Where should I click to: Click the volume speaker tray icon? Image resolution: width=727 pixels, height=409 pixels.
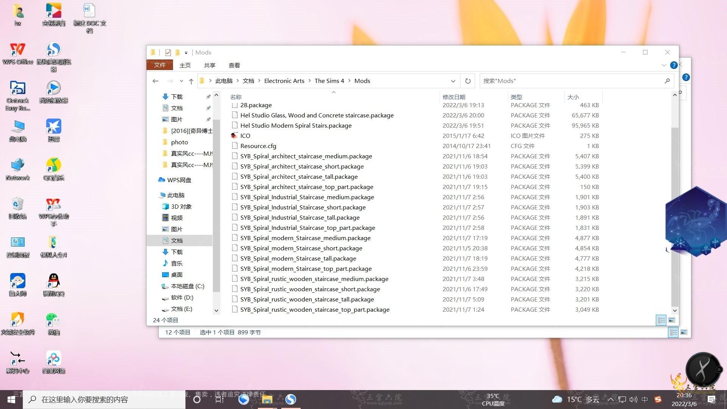[633, 400]
